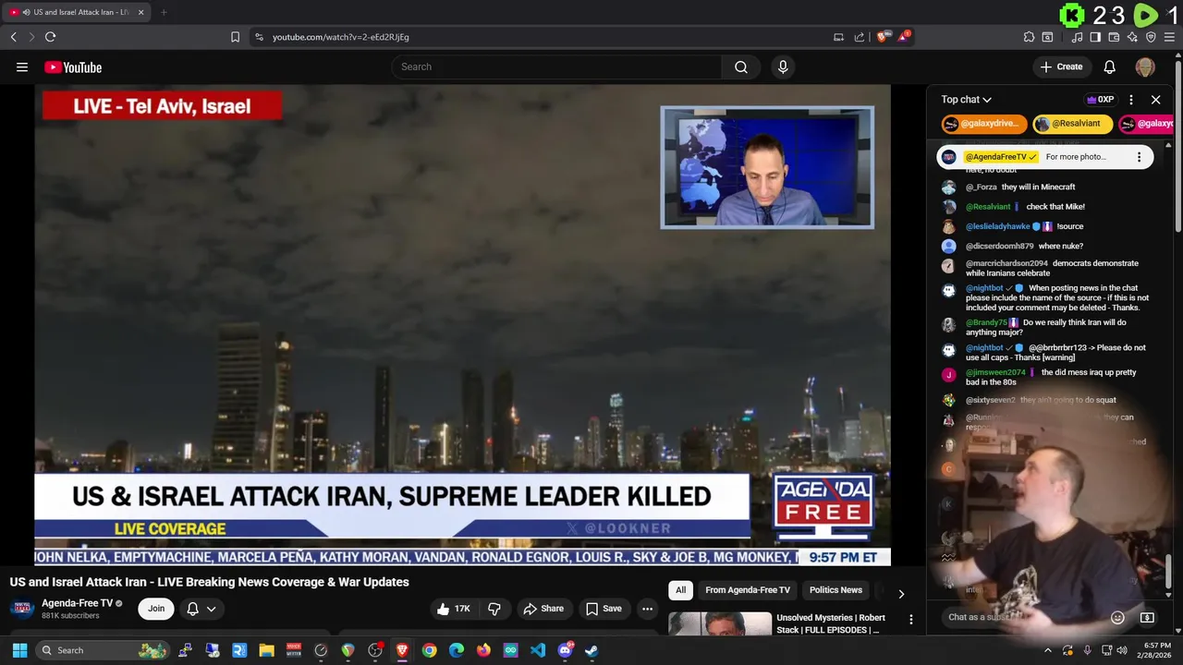Open the YouTube notifications bell
The image size is (1183, 665).
point(1110,66)
